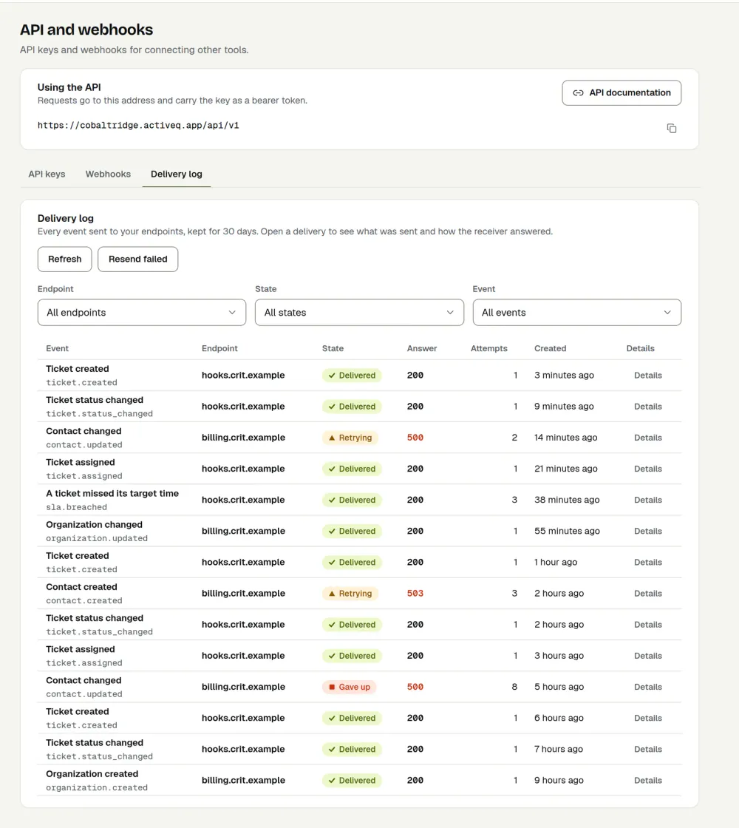Image resolution: width=739 pixels, height=828 pixels.
Task: Open the All endpoints dropdown
Action: (x=142, y=313)
